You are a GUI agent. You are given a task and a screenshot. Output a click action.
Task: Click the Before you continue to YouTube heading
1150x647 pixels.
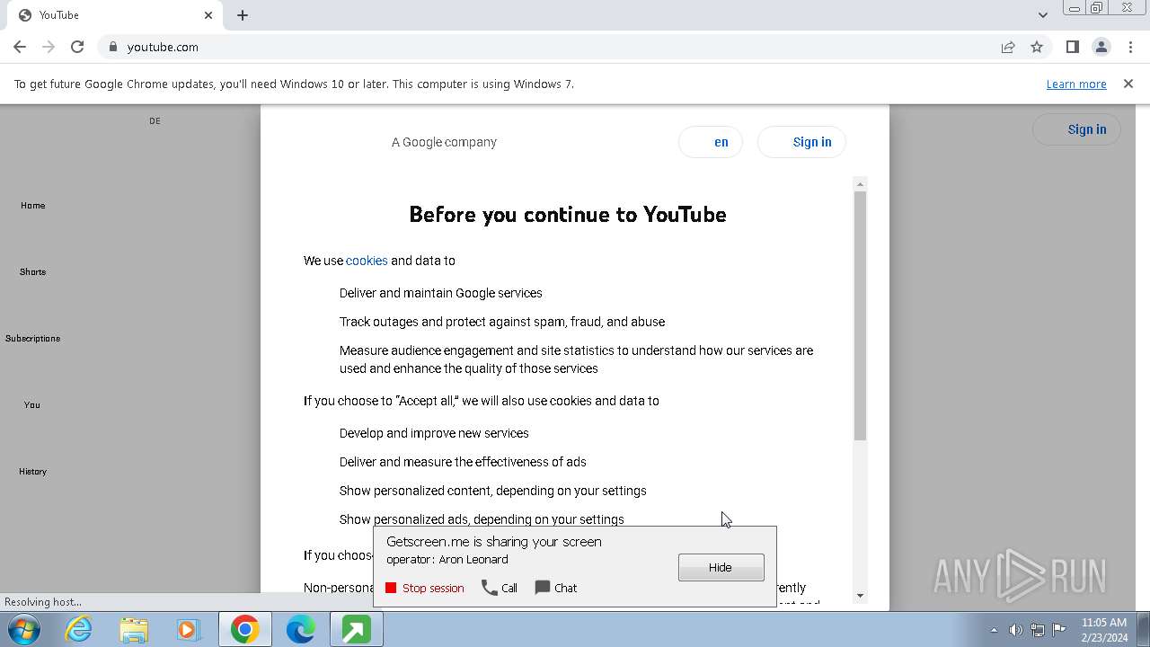pos(568,214)
